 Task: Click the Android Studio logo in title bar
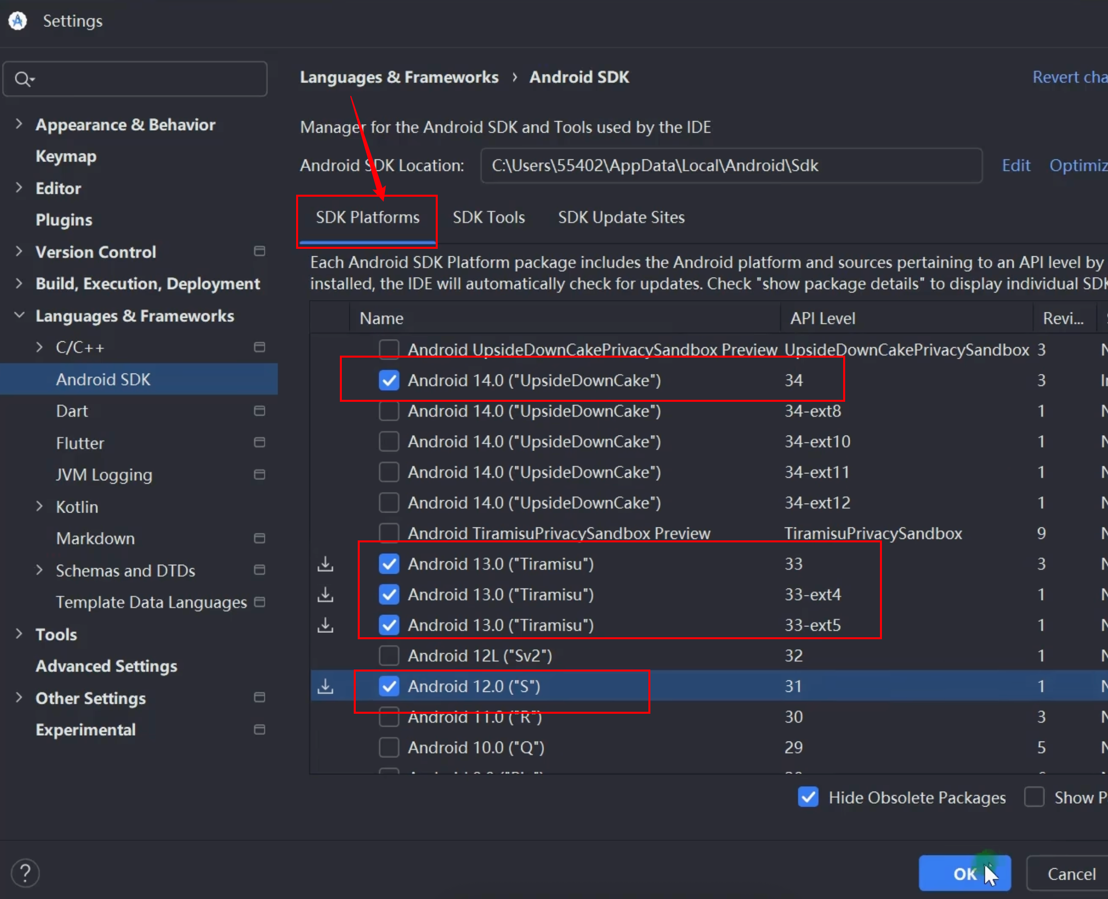[17, 21]
